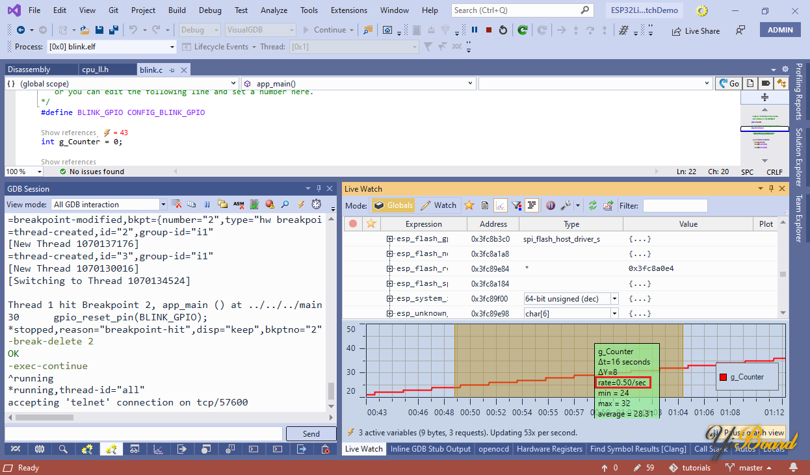The image size is (810, 475).
Task: Expand the esp_system_ tree node
Action: tap(390, 299)
